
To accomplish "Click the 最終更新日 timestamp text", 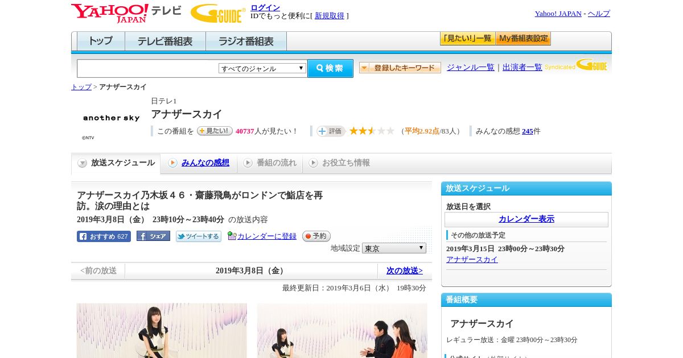I will point(354,288).
